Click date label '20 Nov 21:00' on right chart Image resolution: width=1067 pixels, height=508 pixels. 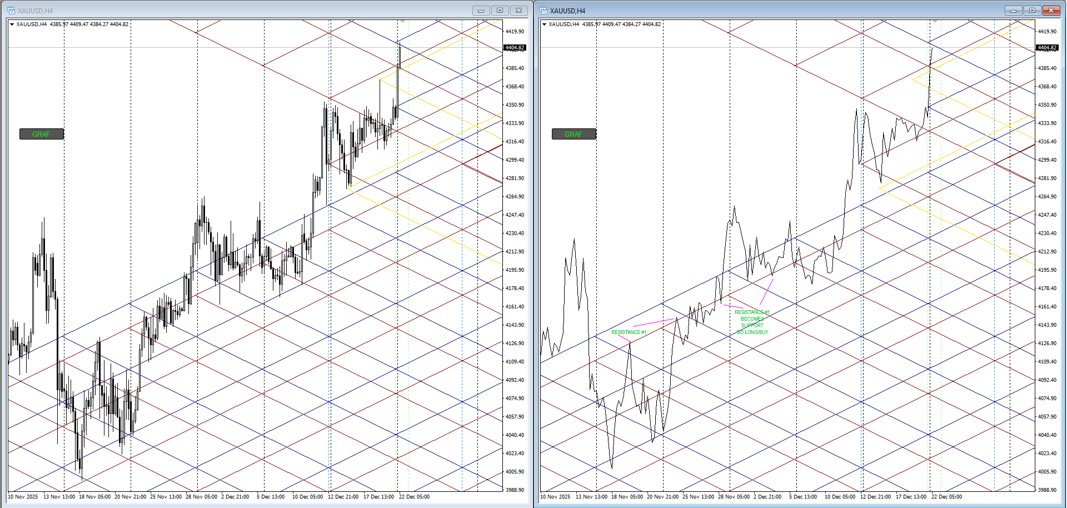coord(662,497)
